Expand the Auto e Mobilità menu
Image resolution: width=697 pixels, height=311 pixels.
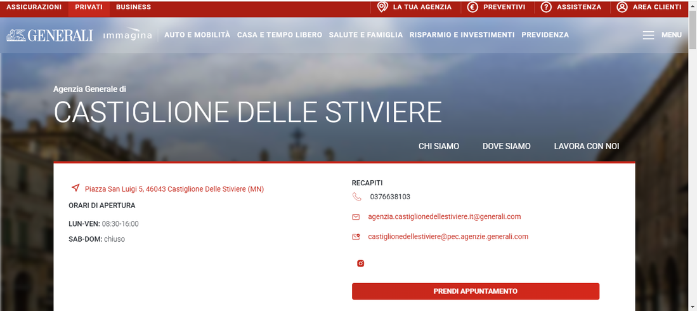click(197, 35)
